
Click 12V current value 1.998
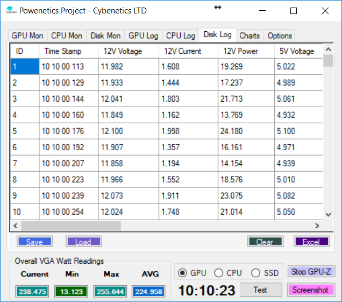(188, 131)
